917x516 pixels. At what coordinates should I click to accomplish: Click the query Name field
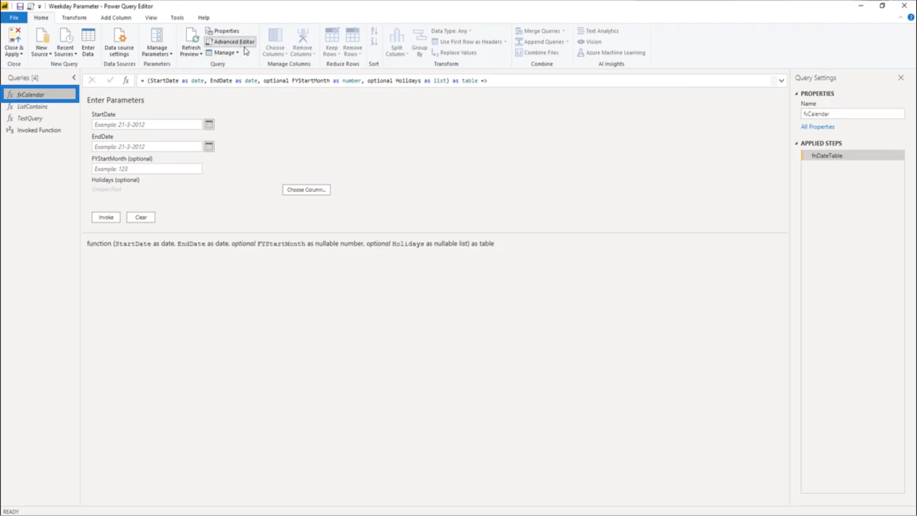852,114
